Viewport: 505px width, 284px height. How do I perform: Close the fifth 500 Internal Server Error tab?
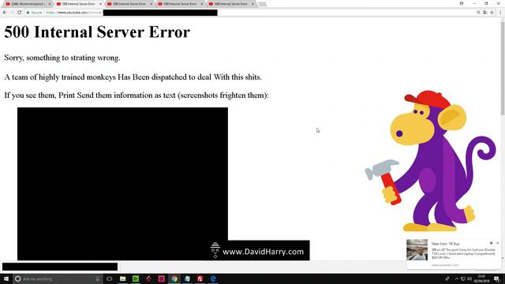[252, 4]
